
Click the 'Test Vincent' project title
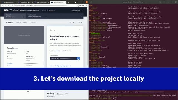[x=12, y=48]
